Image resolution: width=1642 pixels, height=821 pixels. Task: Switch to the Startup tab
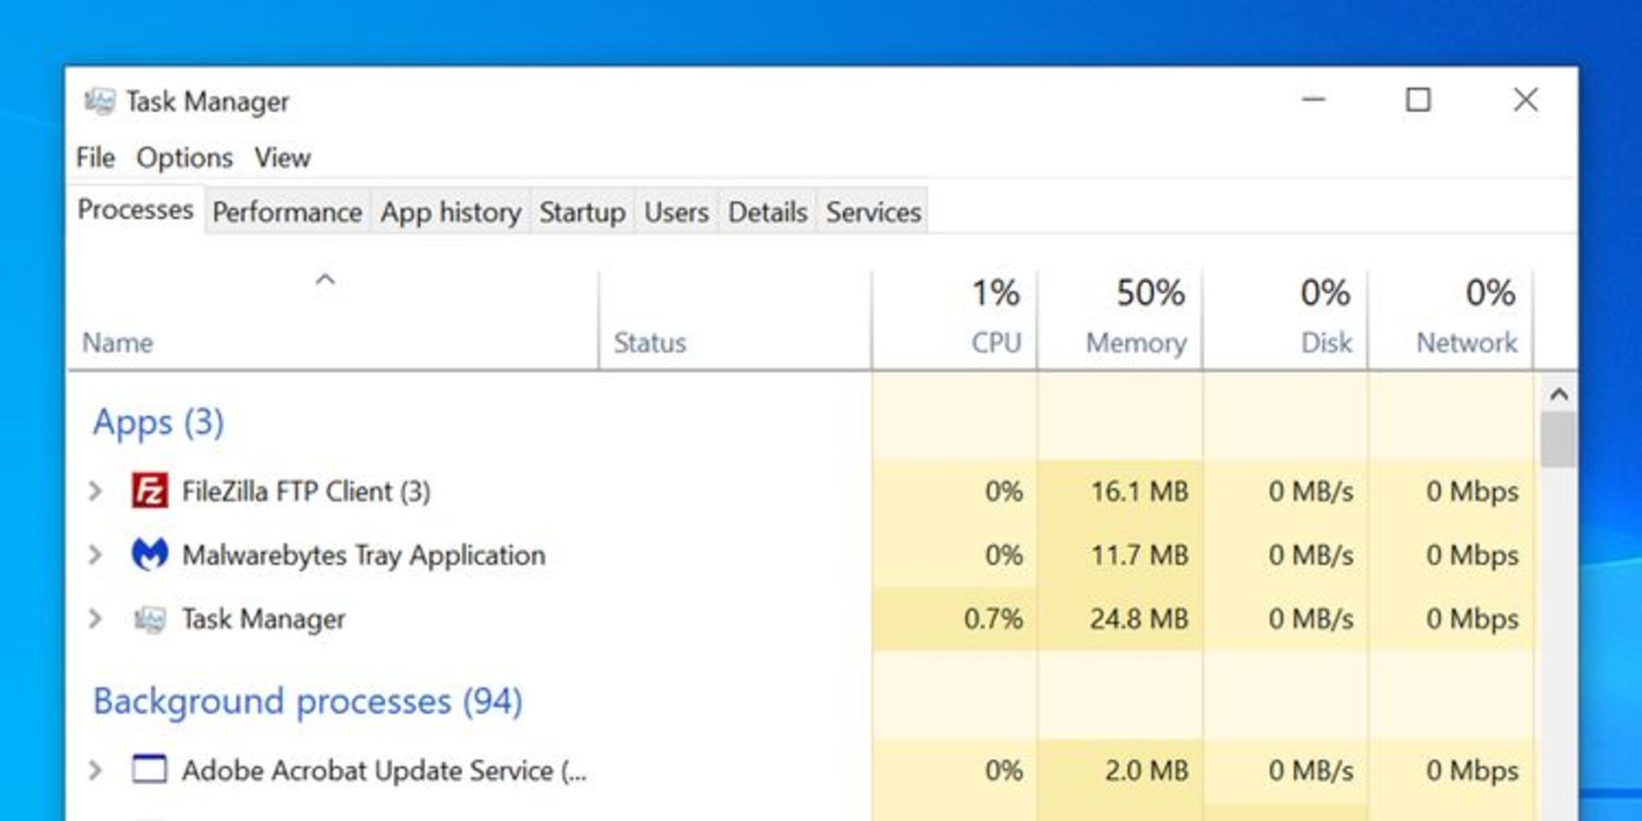582,211
